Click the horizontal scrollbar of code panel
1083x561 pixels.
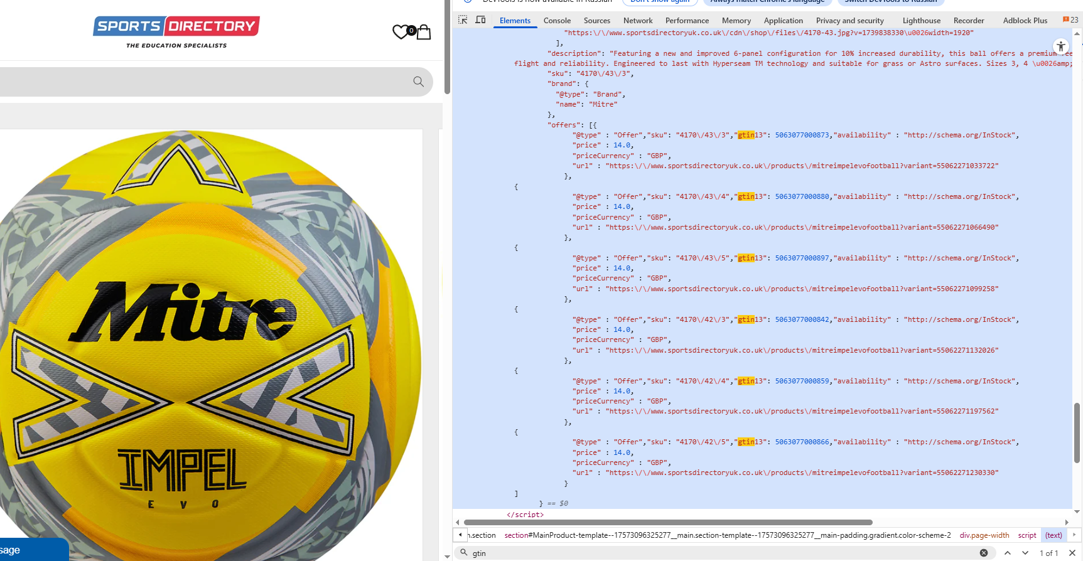click(668, 522)
